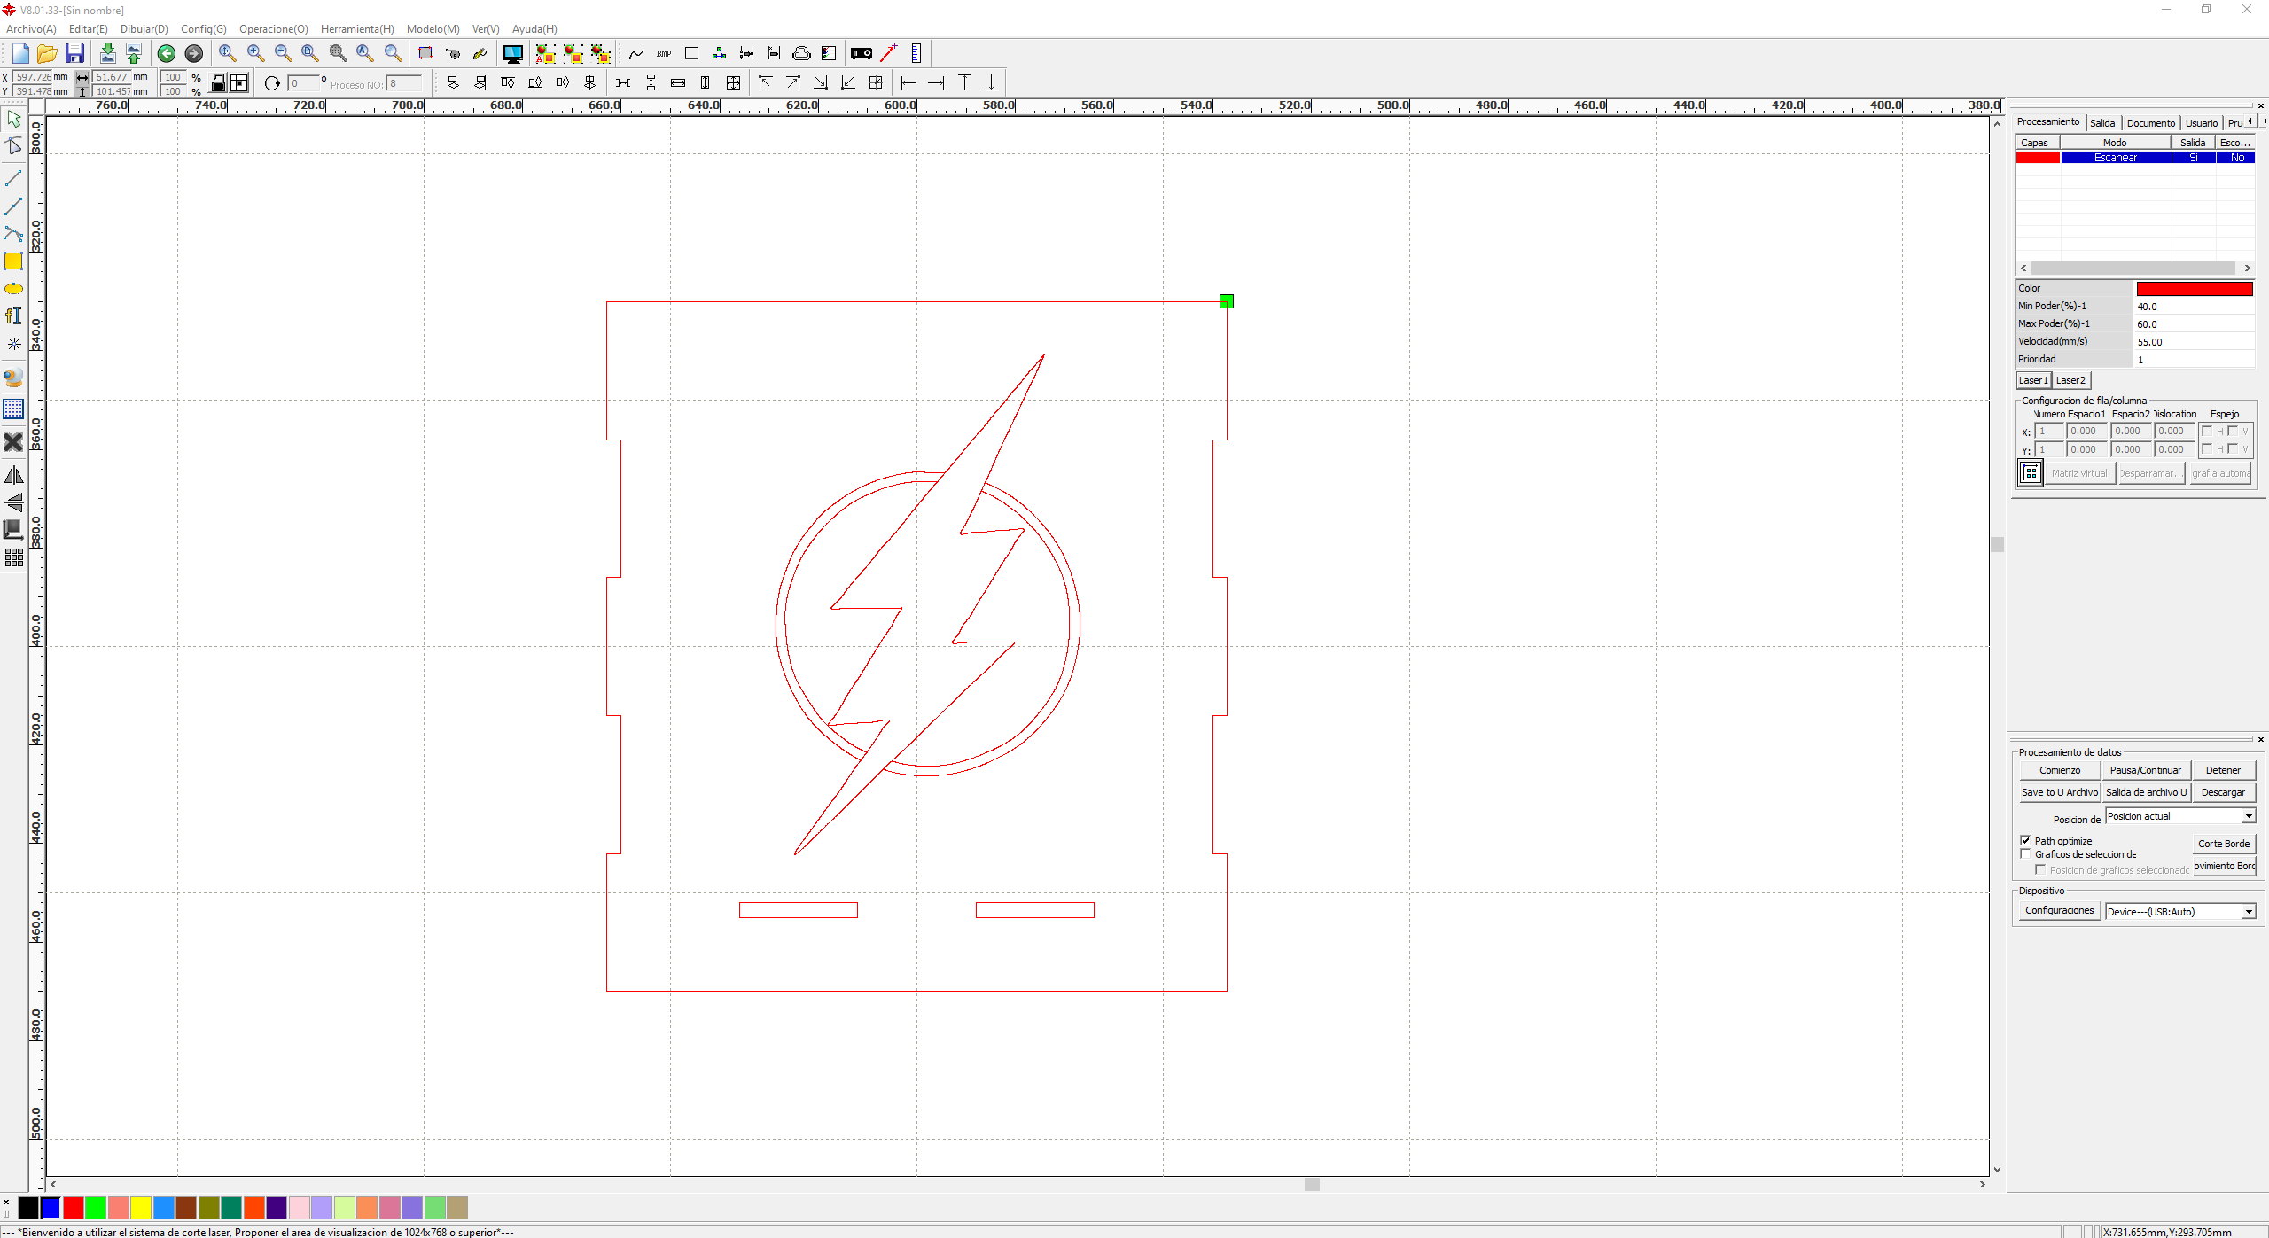The height and width of the screenshot is (1238, 2269).
Task: Click the red laser pointer icon
Action: (x=888, y=53)
